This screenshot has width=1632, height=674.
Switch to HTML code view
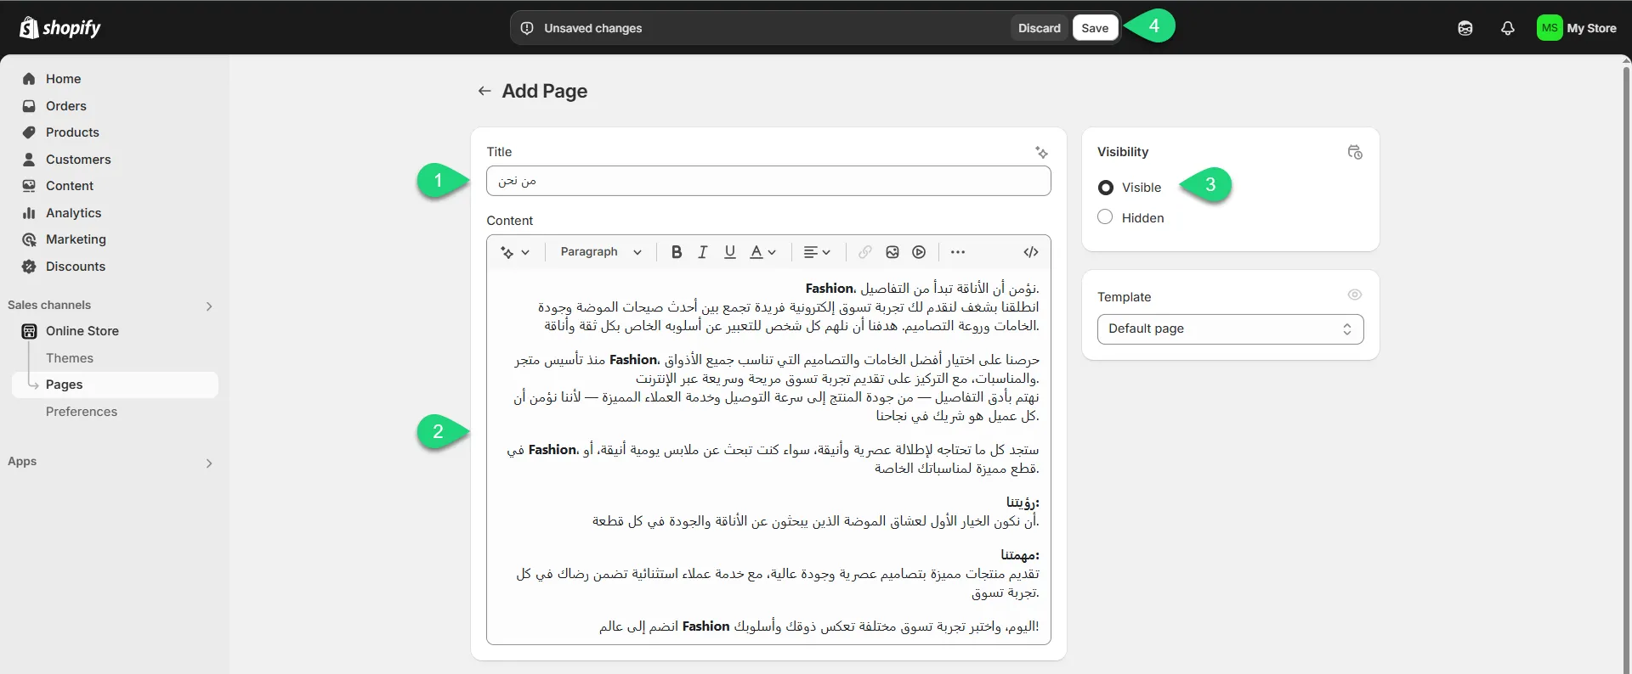(x=1031, y=252)
